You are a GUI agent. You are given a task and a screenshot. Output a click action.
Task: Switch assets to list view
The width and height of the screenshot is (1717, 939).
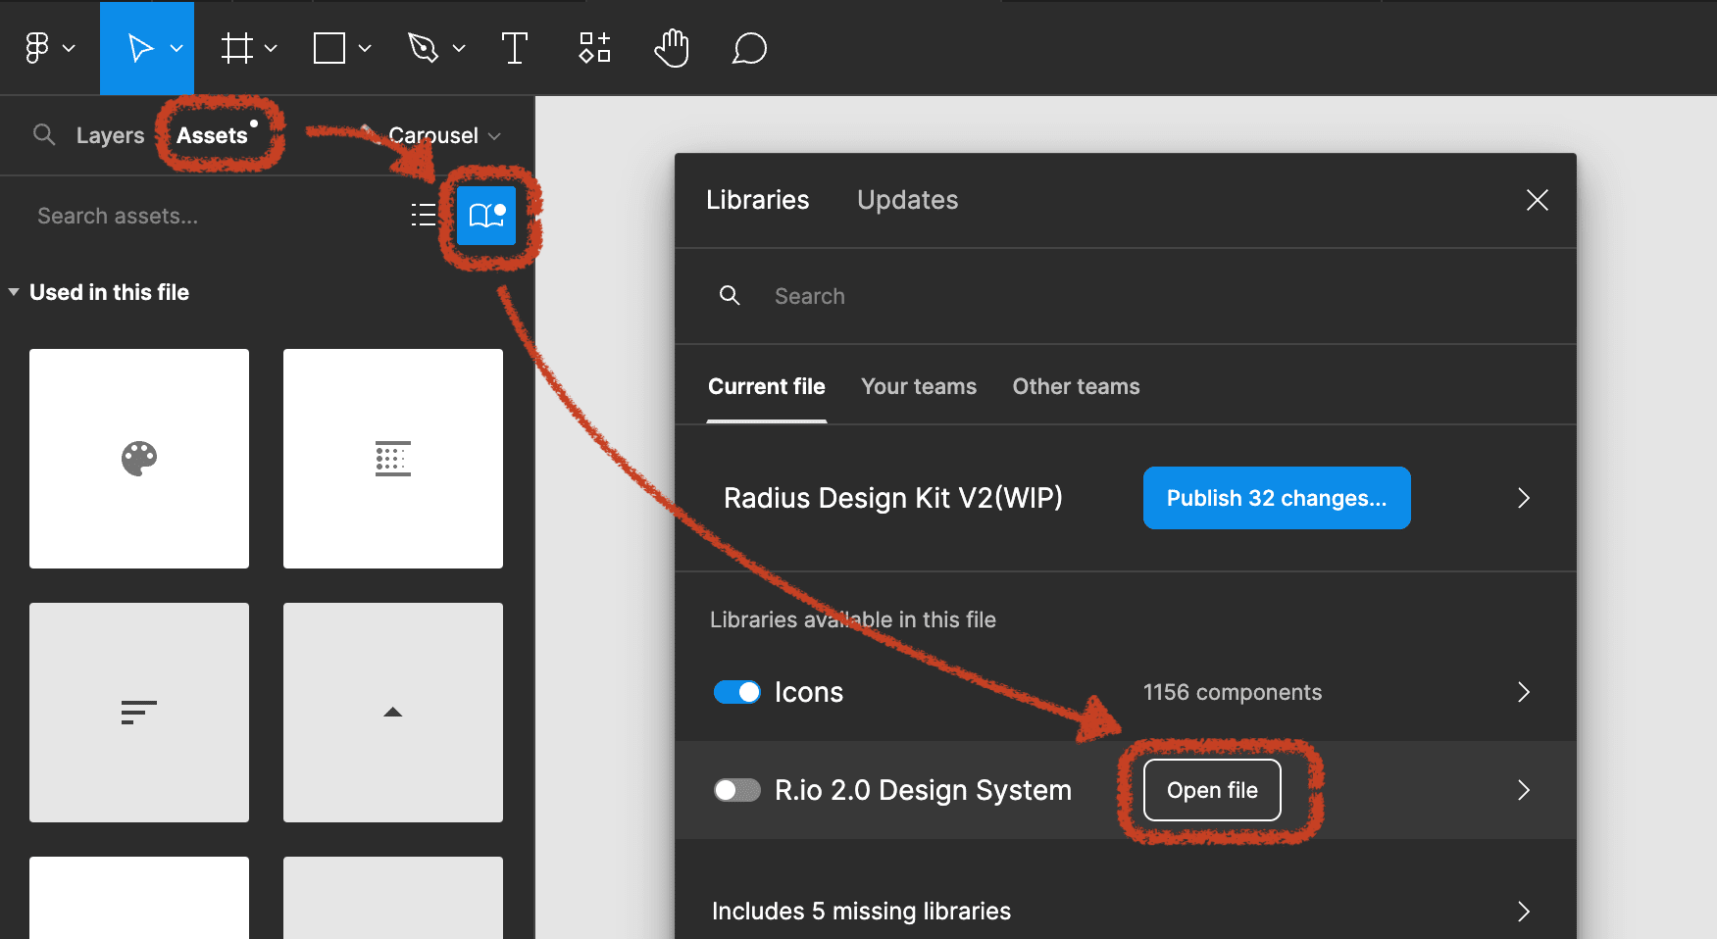click(424, 216)
